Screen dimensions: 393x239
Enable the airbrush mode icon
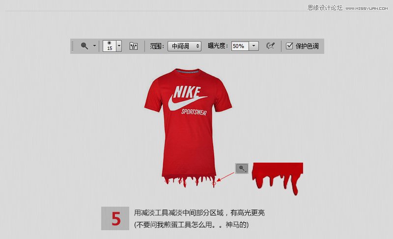[x=271, y=46]
